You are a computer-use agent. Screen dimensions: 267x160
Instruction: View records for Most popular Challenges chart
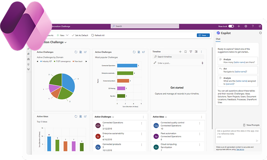coord(139,52)
